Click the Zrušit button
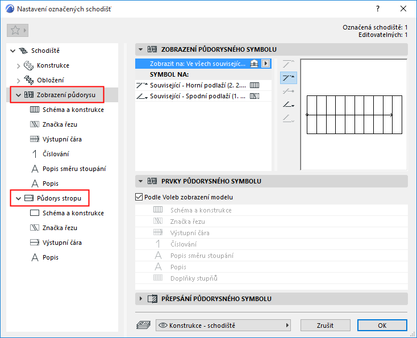This screenshot has width=417, height=338. pos(325,326)
